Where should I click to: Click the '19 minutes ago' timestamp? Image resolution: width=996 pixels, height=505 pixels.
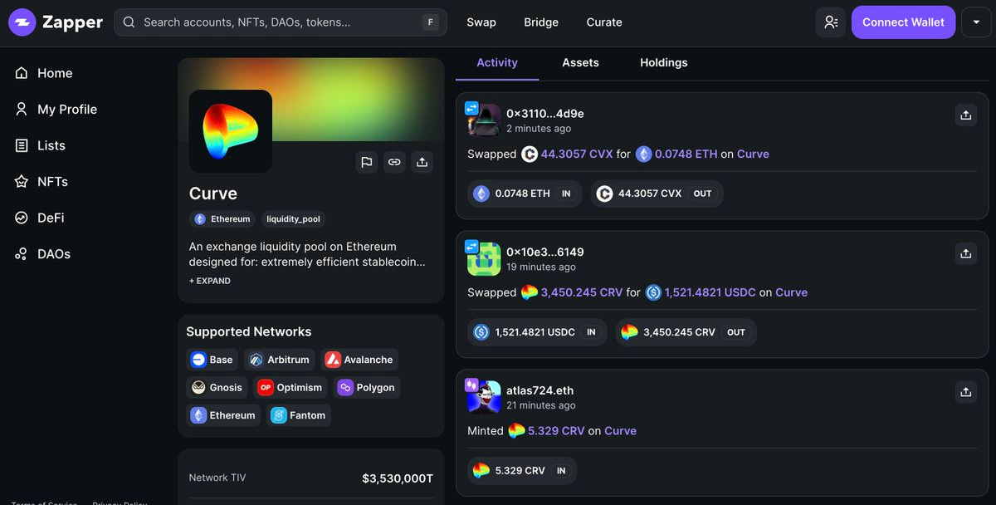[x=541, y=267]
